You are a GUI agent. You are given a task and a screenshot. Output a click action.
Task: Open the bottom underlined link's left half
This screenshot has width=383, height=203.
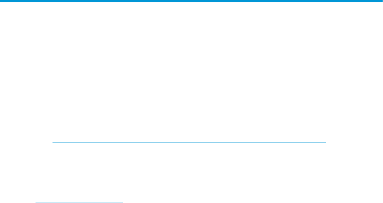coord(57,203)
